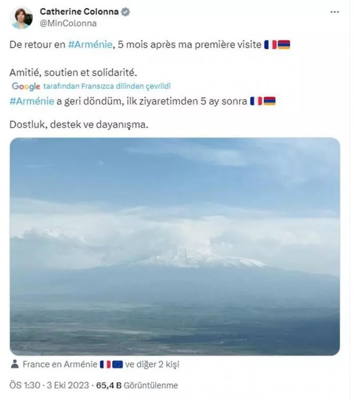Image resolution: width=355 pixels, height=400 pixels.
Task: Open #Arménie hashtag in the French text
Action: [91, 45]
